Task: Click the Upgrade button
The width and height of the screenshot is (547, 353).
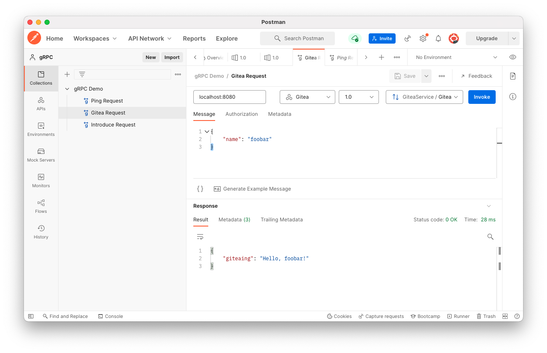Action: pyautogui.click(x=487, y=38)
